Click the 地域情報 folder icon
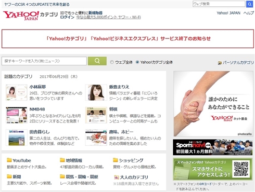This screenshot has height=192, width=255. tap(62, 160)
